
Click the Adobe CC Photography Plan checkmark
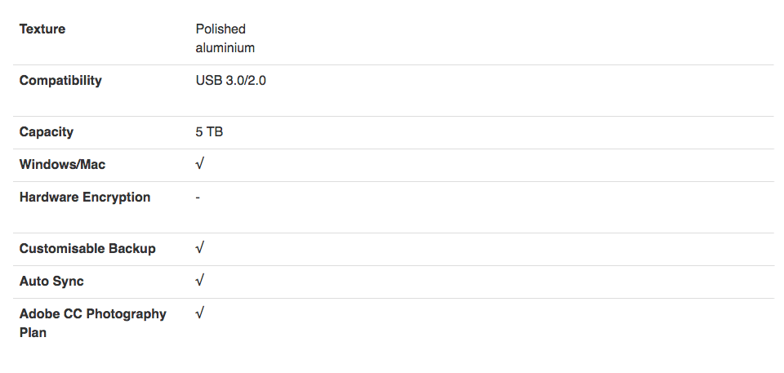[x=199, y=313]
